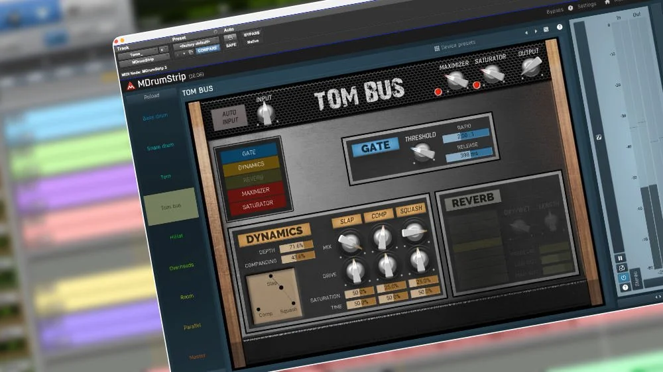
Task: Click the SLAP mix knob
Action: pos(350,242)
